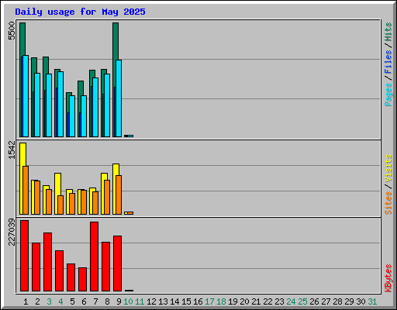Click the 5500 axis label
This screenshot has height=310, width=397.
12,31
